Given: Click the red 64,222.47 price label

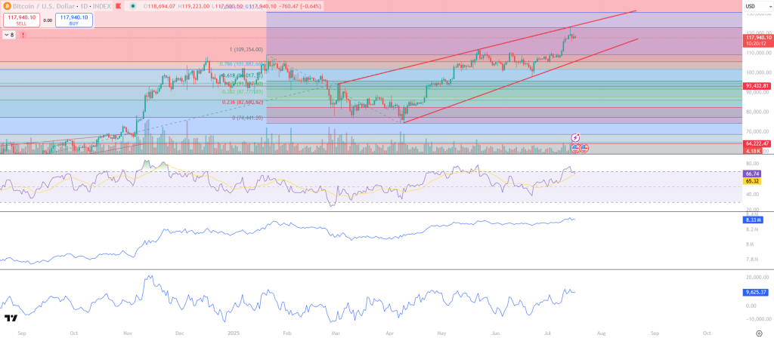Looking at the screenshot, I should tap(757, 143).
